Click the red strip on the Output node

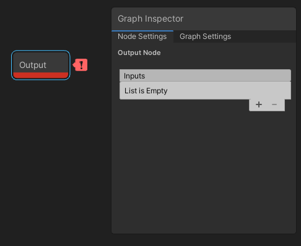pos(41,75)
